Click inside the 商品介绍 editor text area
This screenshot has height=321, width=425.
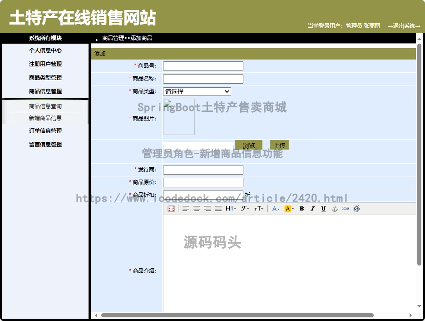point(289,263)
